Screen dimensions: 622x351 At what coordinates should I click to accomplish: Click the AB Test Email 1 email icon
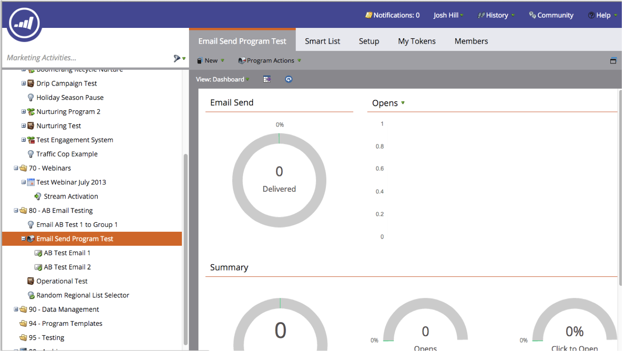pos(38,253)
